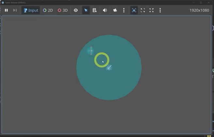This screenshot has height=137, width=214.
Task: Open camera options three-dot menu
Action: coord(124,10)
